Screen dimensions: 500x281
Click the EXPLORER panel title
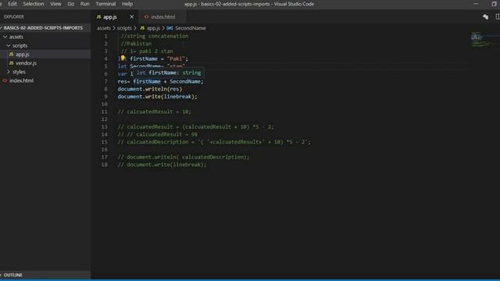pyautogui.click(x=14, y=17)
